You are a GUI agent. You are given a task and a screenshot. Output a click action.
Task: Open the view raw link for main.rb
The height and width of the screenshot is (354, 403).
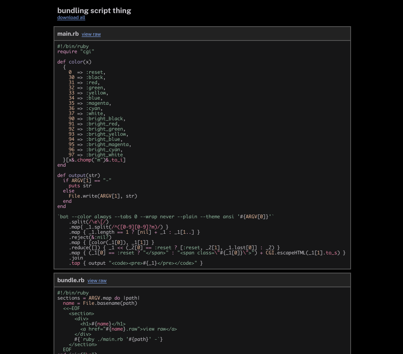[91, 34]
